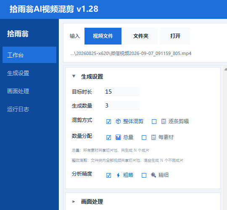Open 工作台 in the sidebar
The width and height of the screenshot is (227, 210).
(x=29, y=55)
